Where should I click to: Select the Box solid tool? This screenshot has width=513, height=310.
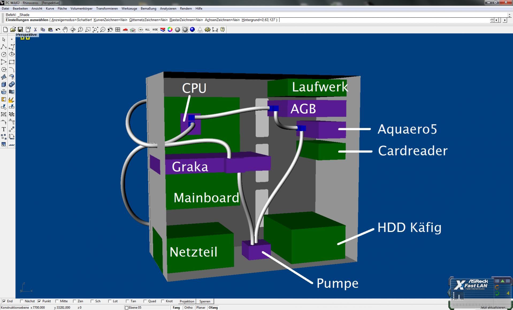[x=4, y=85]
